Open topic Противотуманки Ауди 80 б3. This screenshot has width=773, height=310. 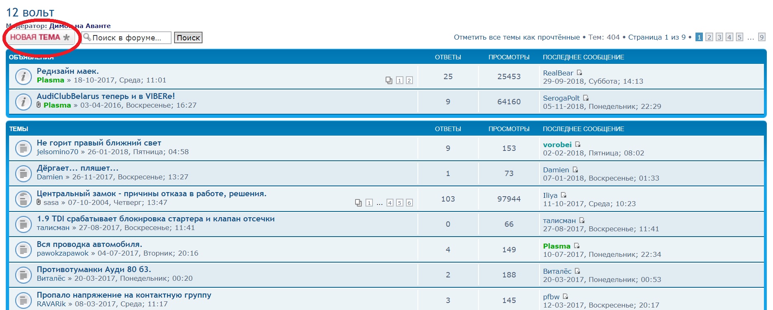[x=94, y=269]
